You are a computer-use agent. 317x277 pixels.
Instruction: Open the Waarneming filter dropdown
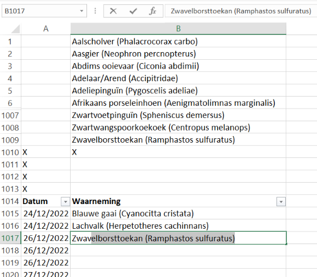(x=281, y=202)
